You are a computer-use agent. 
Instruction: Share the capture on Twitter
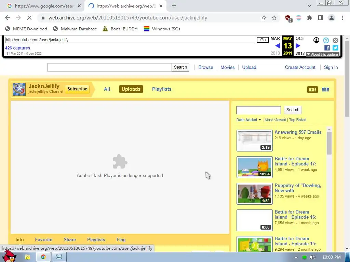[335, 48]
